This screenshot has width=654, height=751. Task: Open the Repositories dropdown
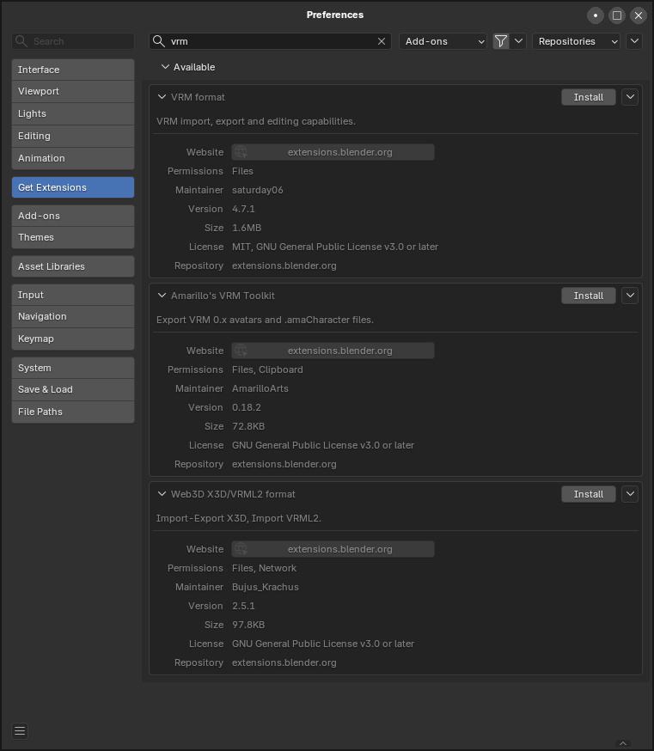coord(576,41)
